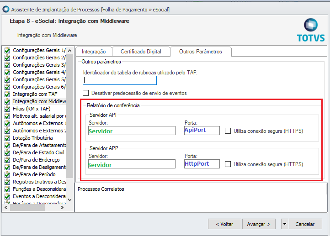
Task: Click the checkmark icon beside Configurações Gerais 1/
Action: coord(7,50)
